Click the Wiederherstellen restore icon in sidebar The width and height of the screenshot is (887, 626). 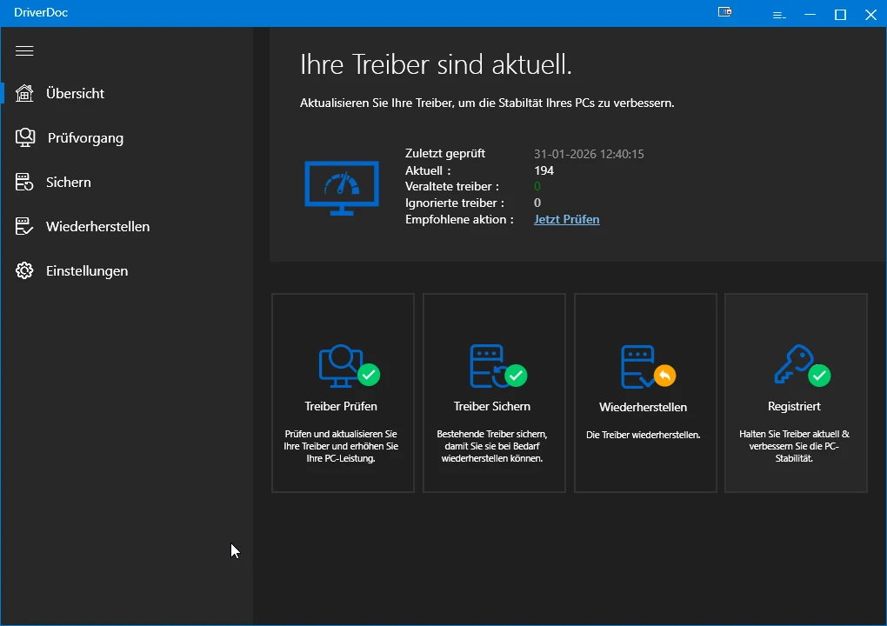[x=25, y=226]
